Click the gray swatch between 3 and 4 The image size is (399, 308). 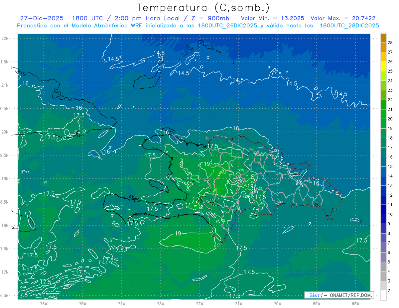tap(383, 276)
